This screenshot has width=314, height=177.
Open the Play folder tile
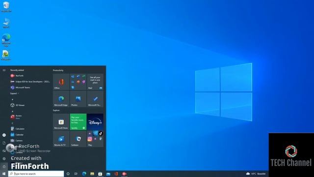point(95,139)
